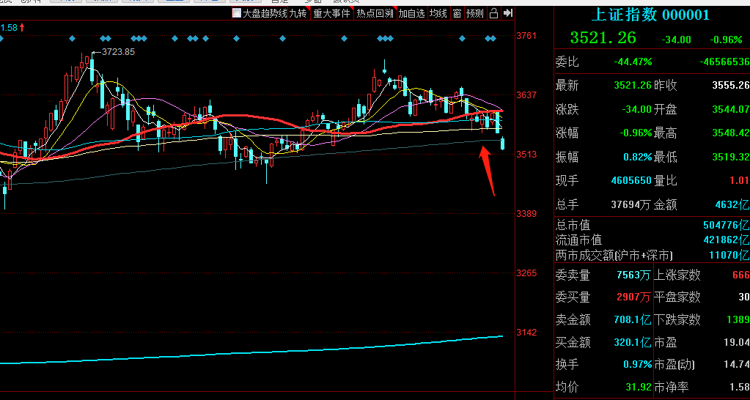Click the 委买量 value 2907万
The width and height of the screenshot is (750, 400).
pos(633,297)
